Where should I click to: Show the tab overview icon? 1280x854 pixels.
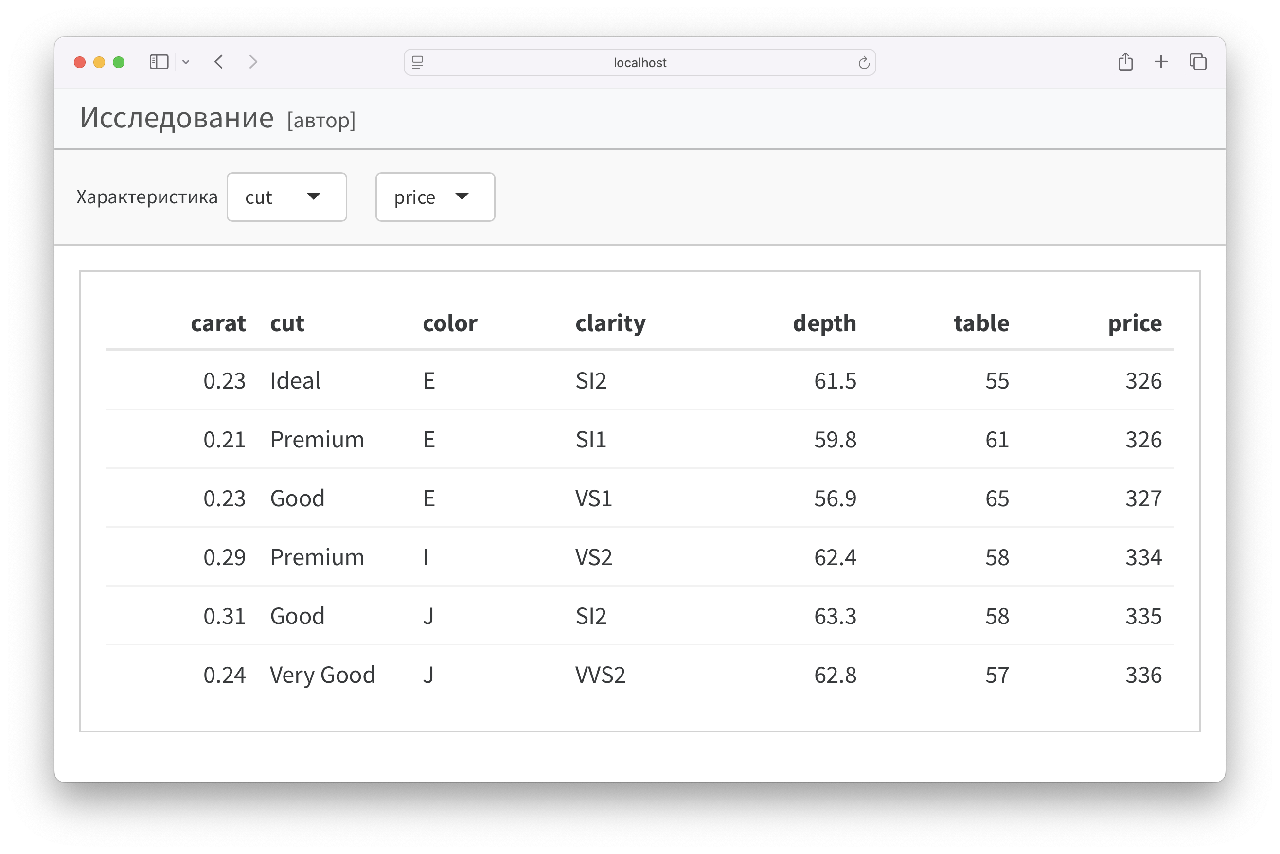1198,62
